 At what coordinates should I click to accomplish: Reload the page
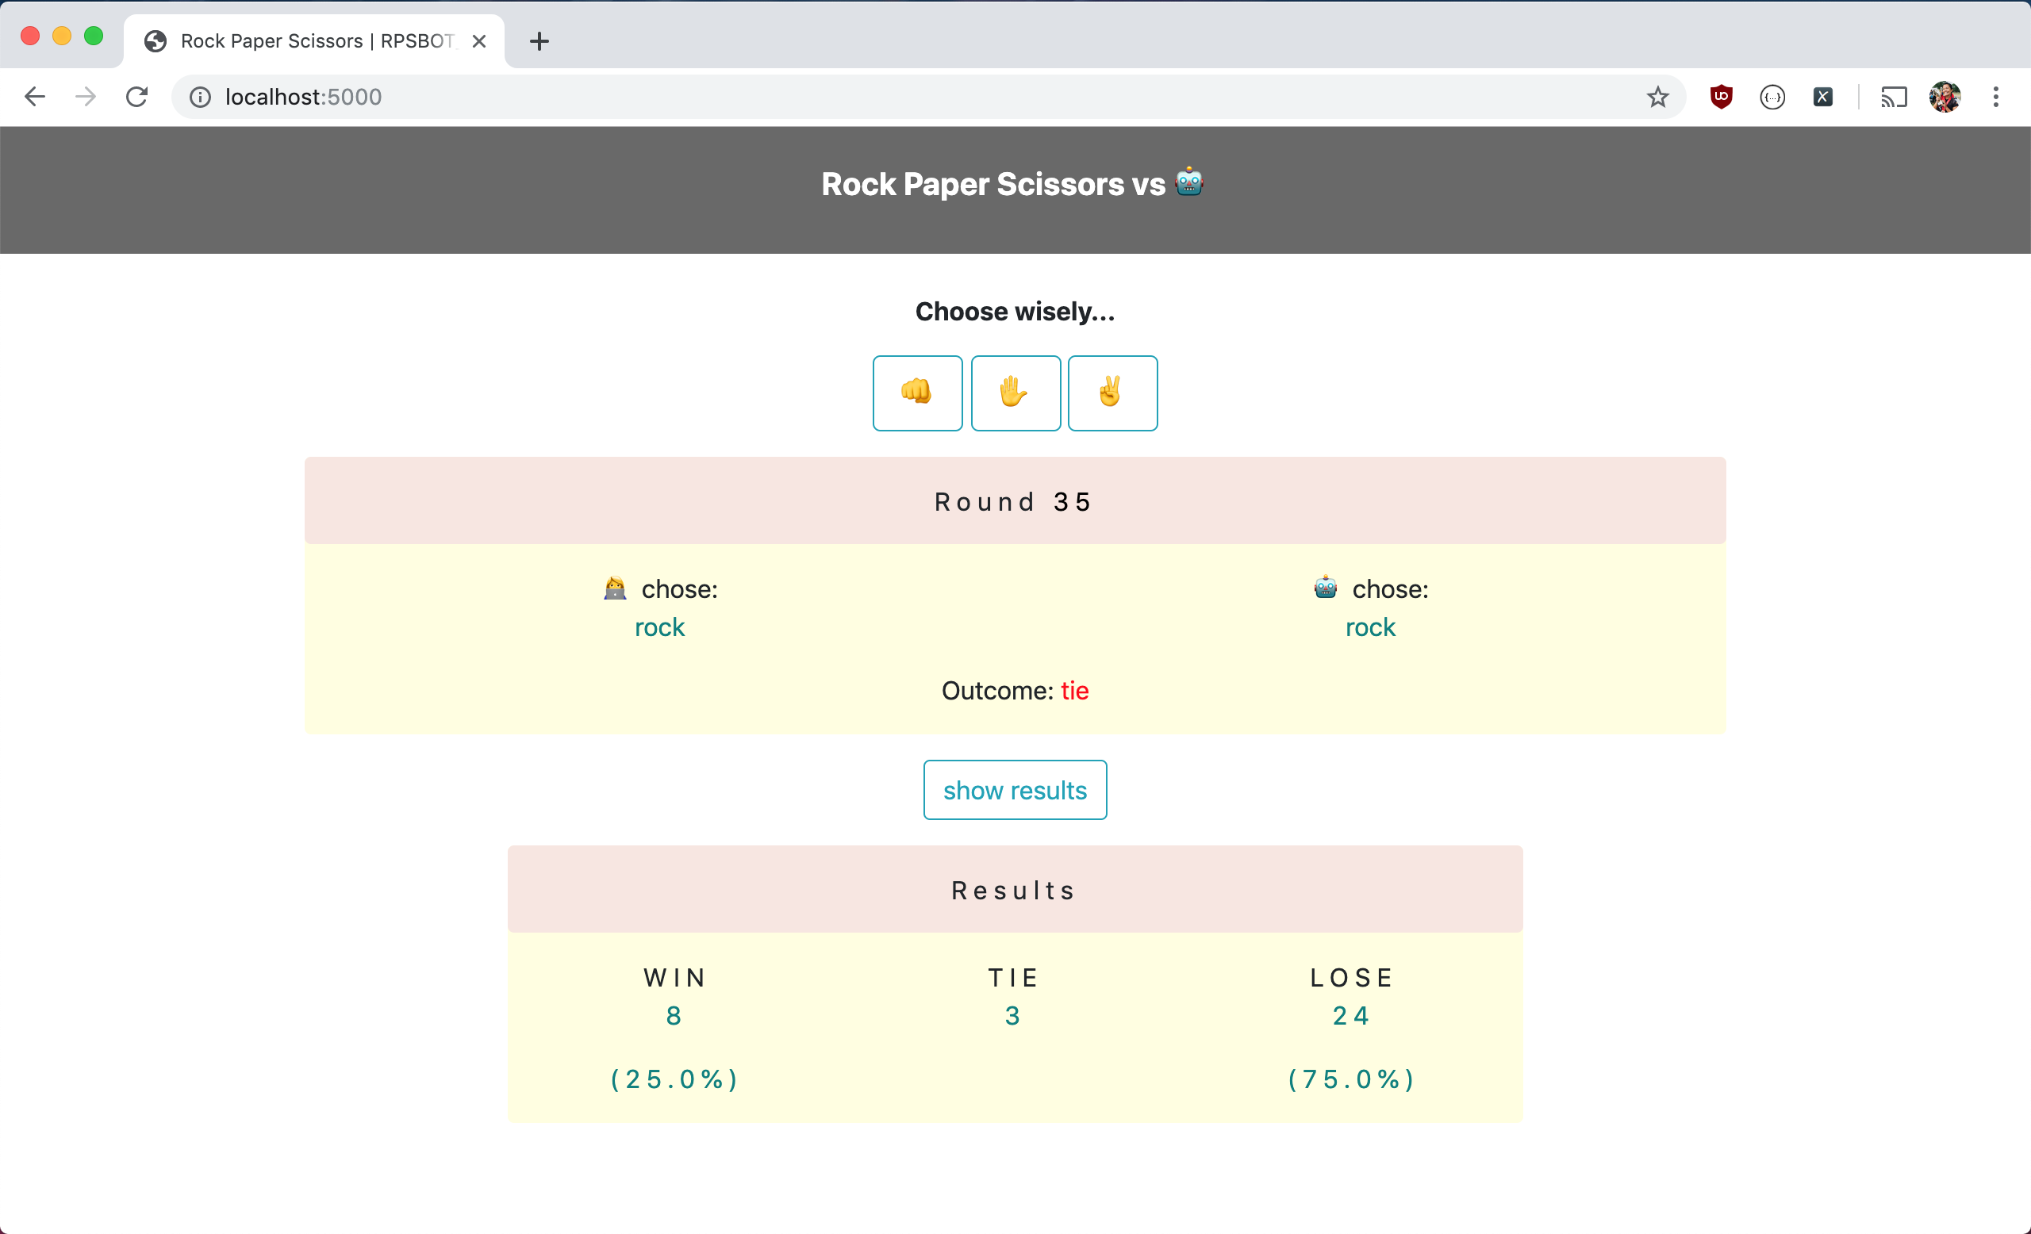point(136,98)
